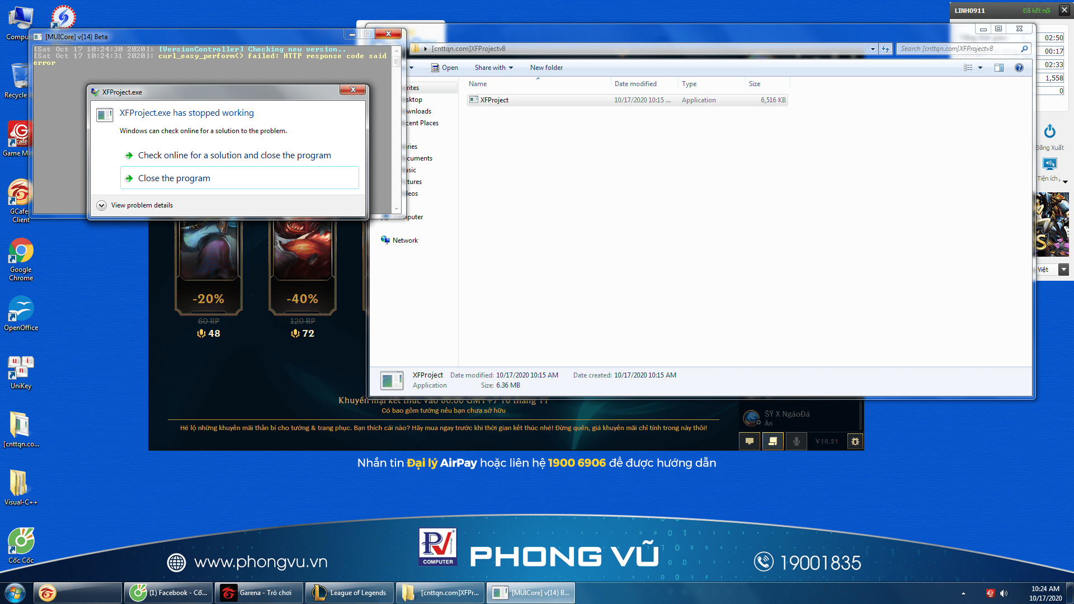The width and height of the screenshot is (1074, 604).
Task: Click the Windows Start button
Action: coord(15,593)
